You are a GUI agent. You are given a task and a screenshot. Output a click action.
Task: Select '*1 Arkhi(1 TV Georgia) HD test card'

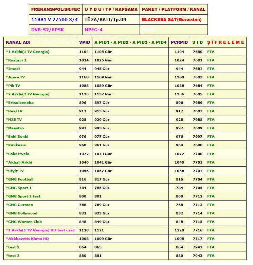tap(40, 230)
